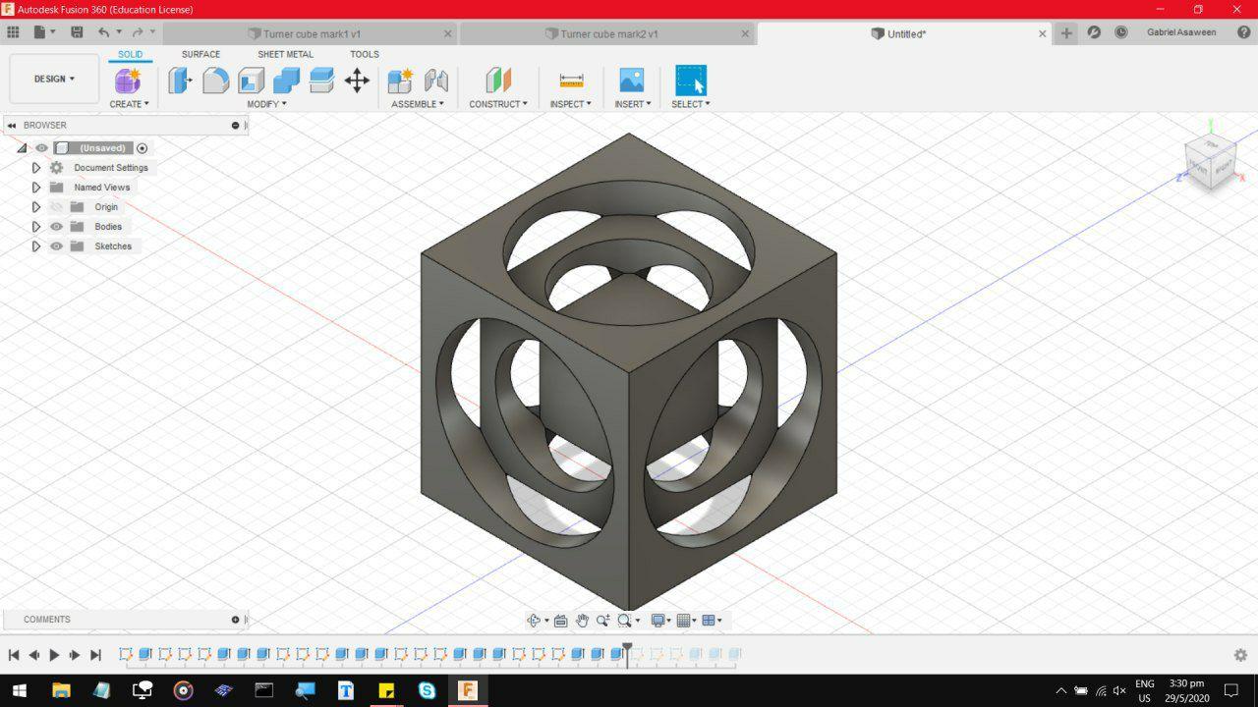Activate the Select tool icon
The width and height of the screenshot is (1258, 707).
691,81
